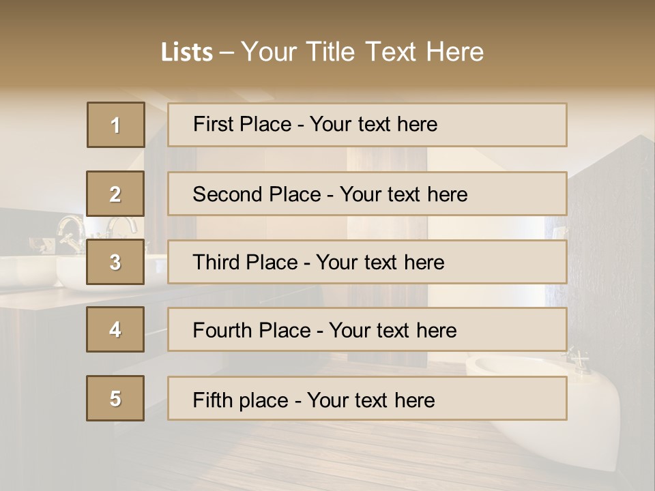Click the Third Place text box

367,262
